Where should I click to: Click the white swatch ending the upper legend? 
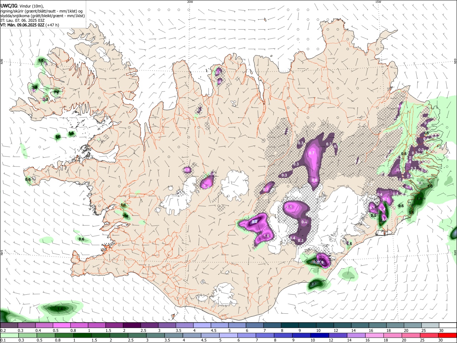[x=447, y=325]
